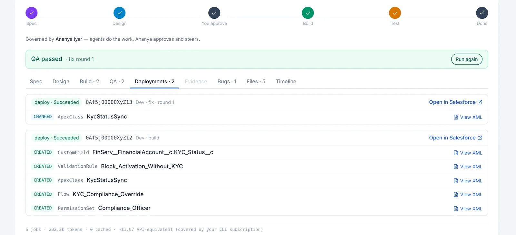Switch to the Timeline tab
Screen dimensions: 516x235
tap(286, 81)
